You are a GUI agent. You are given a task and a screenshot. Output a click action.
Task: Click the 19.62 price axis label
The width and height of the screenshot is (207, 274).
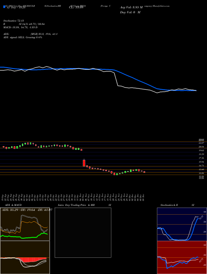click(202, 150)
